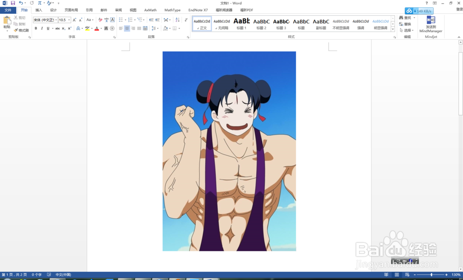Viewport: 463px width, 280px height.
Task: Apply the 副标题 subtitle style
Action: click(x=321, y=24)
